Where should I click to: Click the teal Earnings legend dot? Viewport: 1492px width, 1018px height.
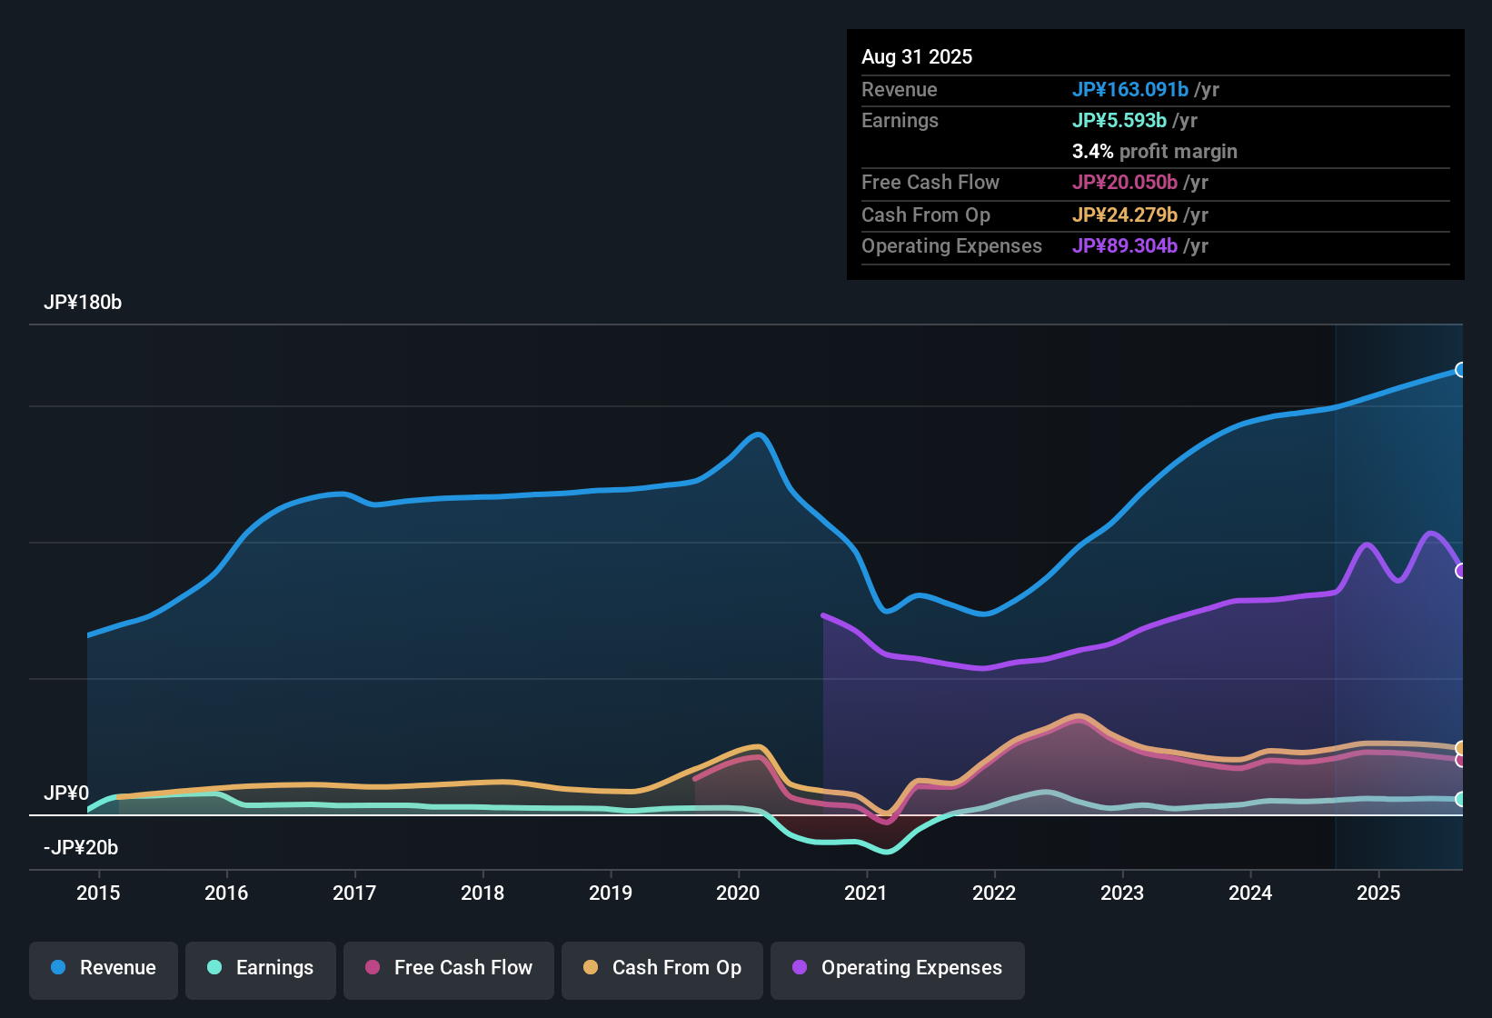click(x=214, y=968)
